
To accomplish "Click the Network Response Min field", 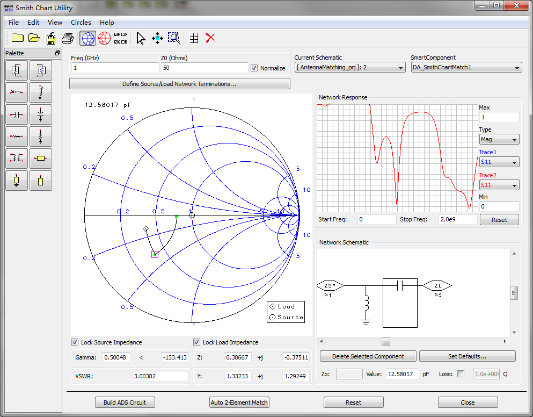I will coord(499,206).
